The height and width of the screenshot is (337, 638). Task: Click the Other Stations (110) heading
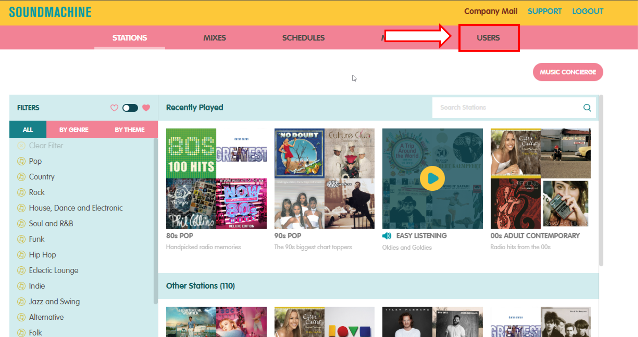click(x=200, y=286)
